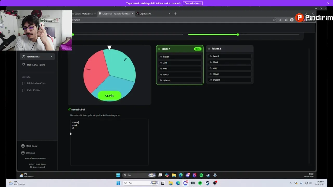Select player baran in Takım 1
Viewport: 333px width, 187px height.
[180, 57]
